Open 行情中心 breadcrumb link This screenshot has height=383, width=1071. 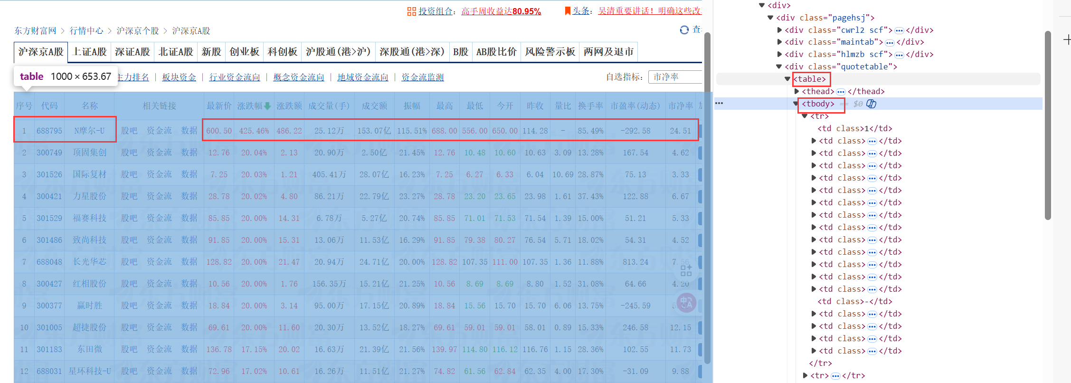click(x=86, y=31)
